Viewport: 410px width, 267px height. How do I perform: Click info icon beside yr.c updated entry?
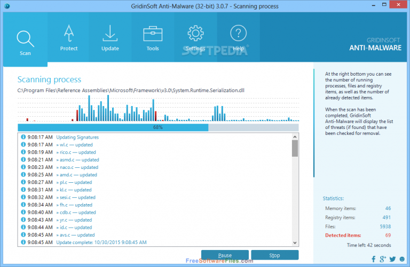pos(23,220)
